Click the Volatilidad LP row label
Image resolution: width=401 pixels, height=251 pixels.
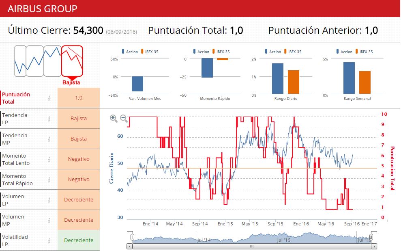coord(15,240)
